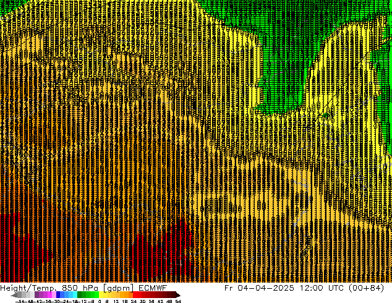Click the dark blue legend color at -30
The height and width of the screenshot is (303, 392).
[x=58, y=294]
